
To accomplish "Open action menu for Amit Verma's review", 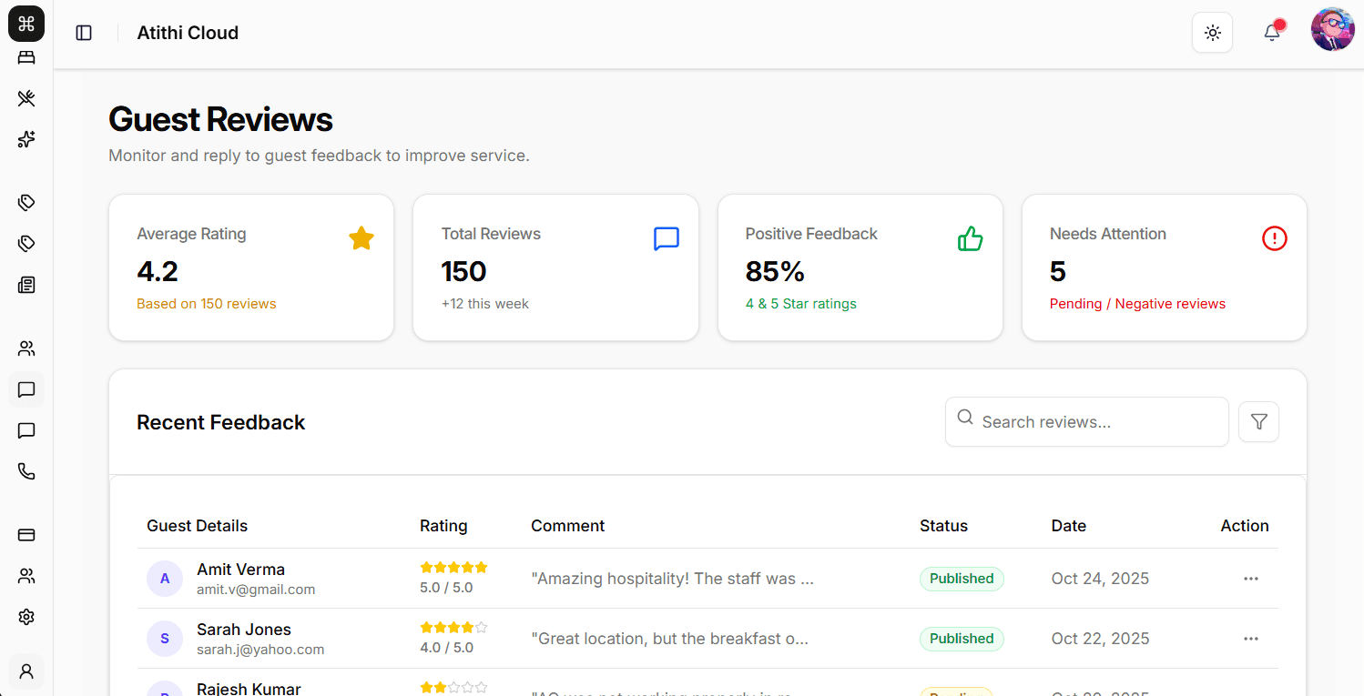I will coord(1251,579).
